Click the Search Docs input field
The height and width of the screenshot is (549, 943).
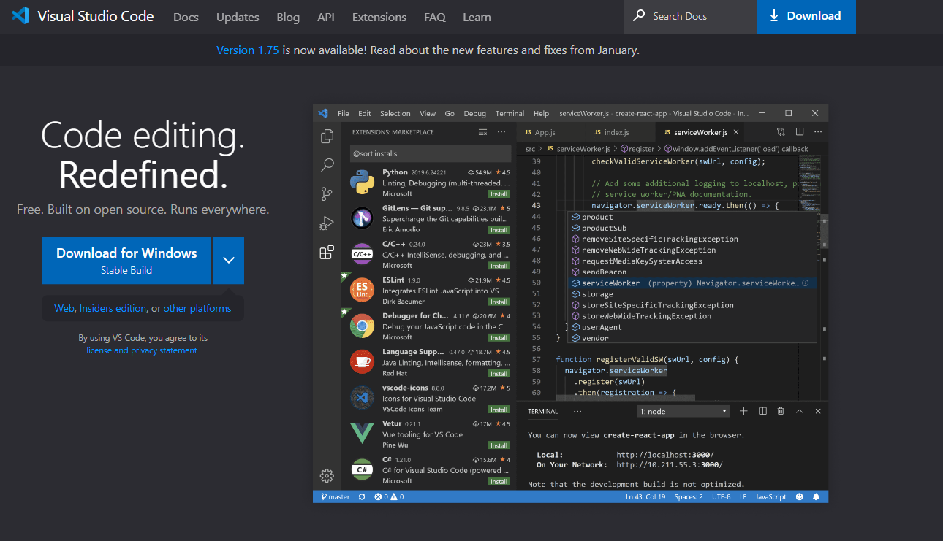pos(690,16)
